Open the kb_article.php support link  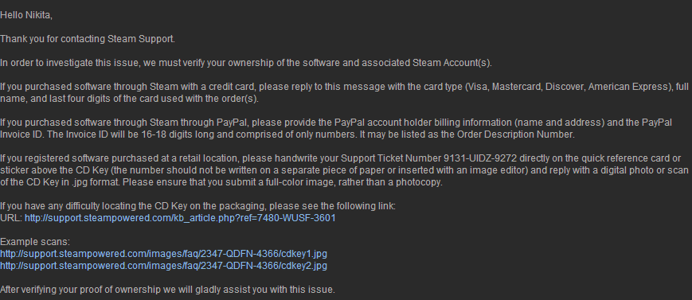tap(180, 218)
